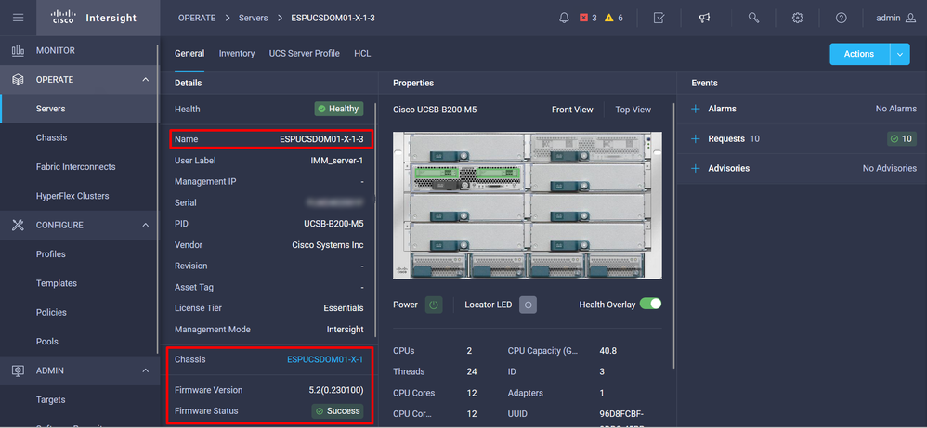Click the Locator LED icon
The image size is (927, 428).
click(x=528, y=305)
